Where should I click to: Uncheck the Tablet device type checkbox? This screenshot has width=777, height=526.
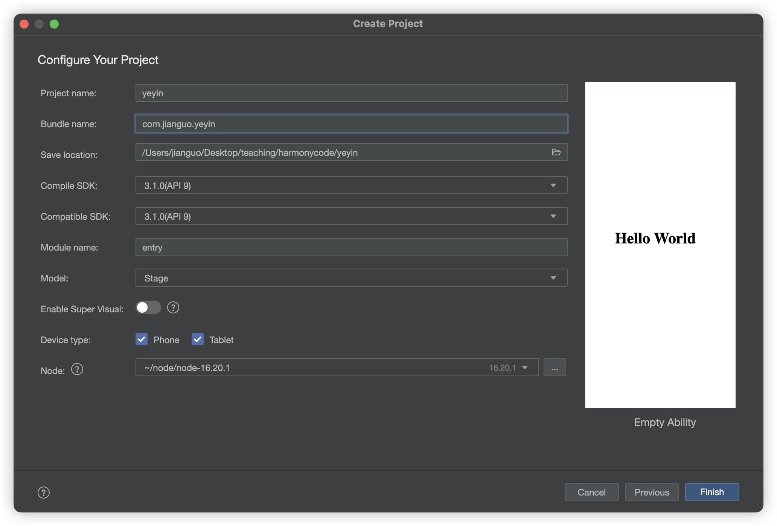(x=197, y=339)
